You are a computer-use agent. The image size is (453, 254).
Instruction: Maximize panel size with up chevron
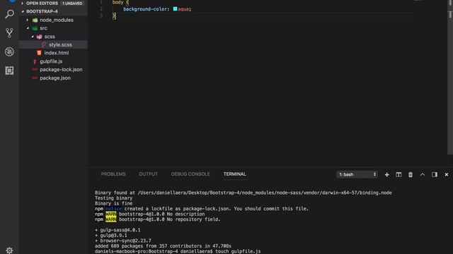pos(423,174)
